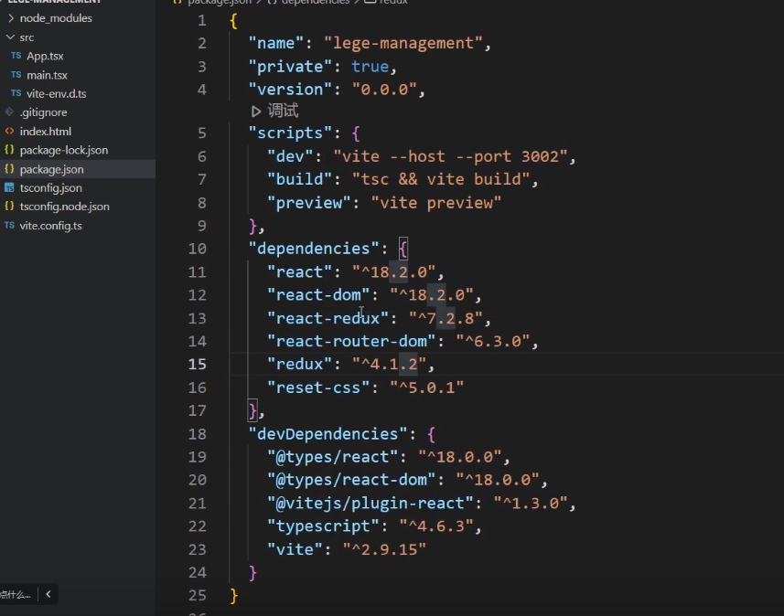Click the "@types/react-dom" key
This screenshot has height=616, width=784.
pyautogui.click(x=351, y=480)
